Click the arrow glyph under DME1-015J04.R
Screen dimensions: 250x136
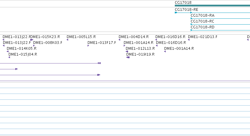(9, 57)
